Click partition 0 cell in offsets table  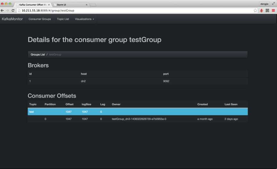coord(45,119)
